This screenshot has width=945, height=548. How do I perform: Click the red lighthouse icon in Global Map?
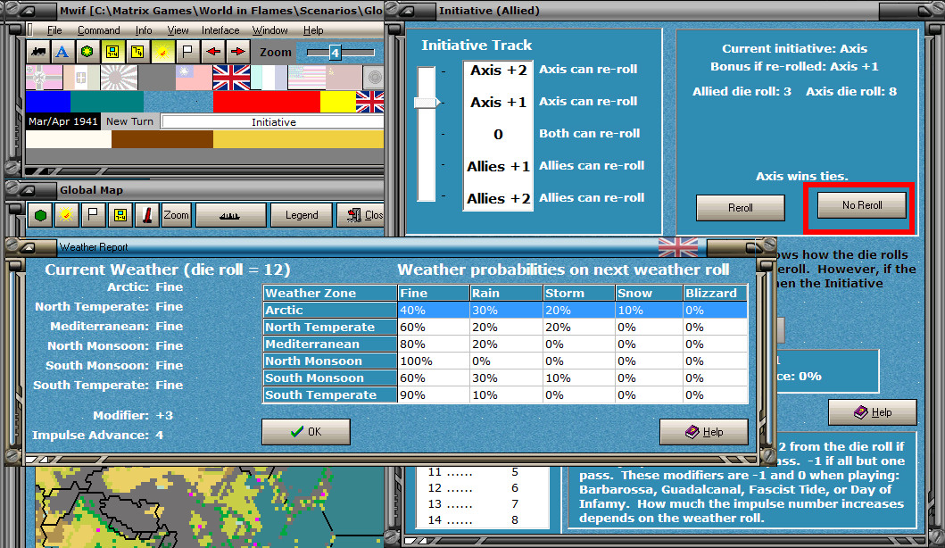click(x=147, y=215)
